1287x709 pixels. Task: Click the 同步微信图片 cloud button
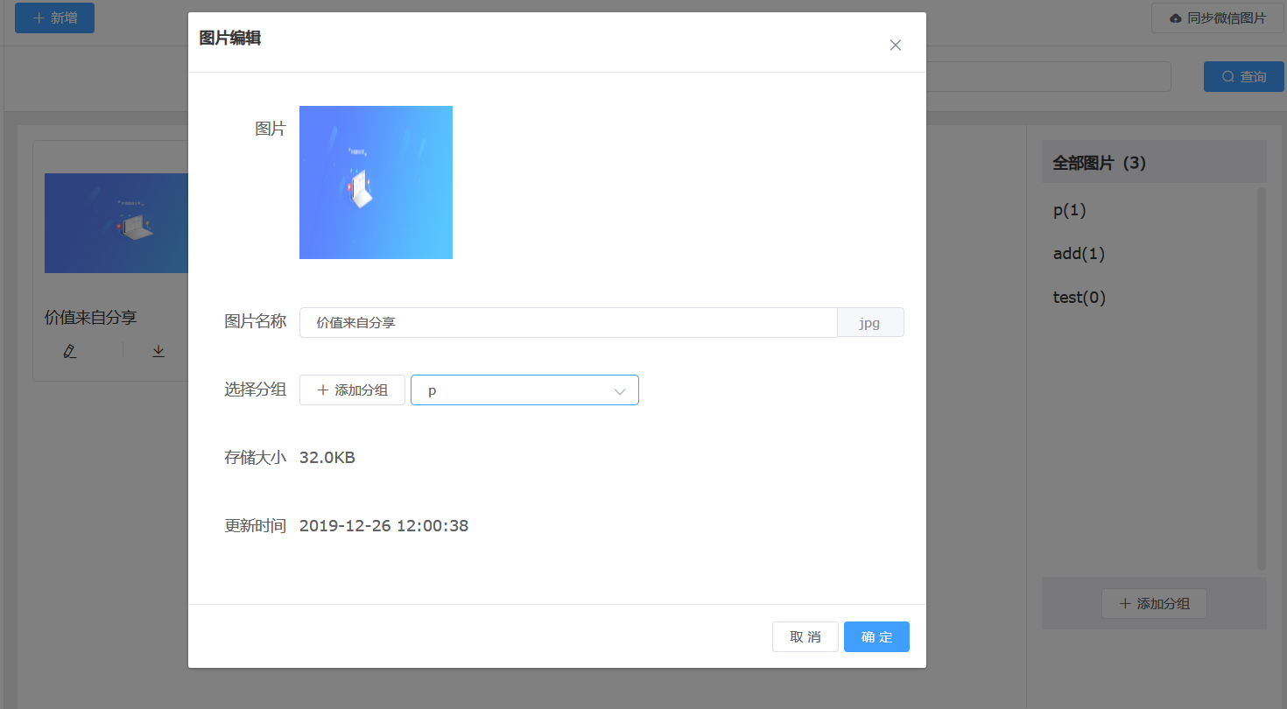[x=1217, y=18]
